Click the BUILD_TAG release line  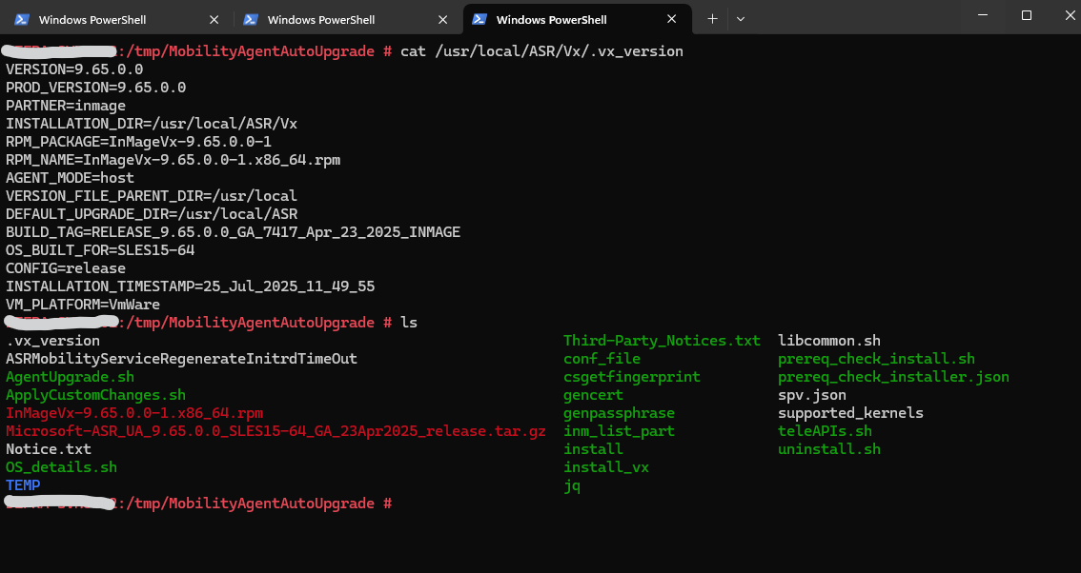click(233, 232)
